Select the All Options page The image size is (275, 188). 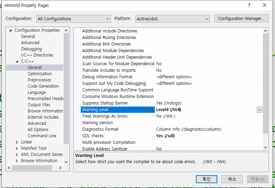(x=38, y=130)
